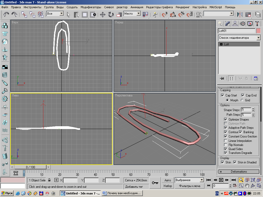Choose the Select and Scale tool
The image size is (263, 197).
[x=119, y=15]
